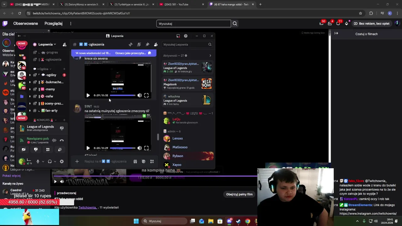
Task: Mute the Discord microphone
Action: (x=38, y=162)
